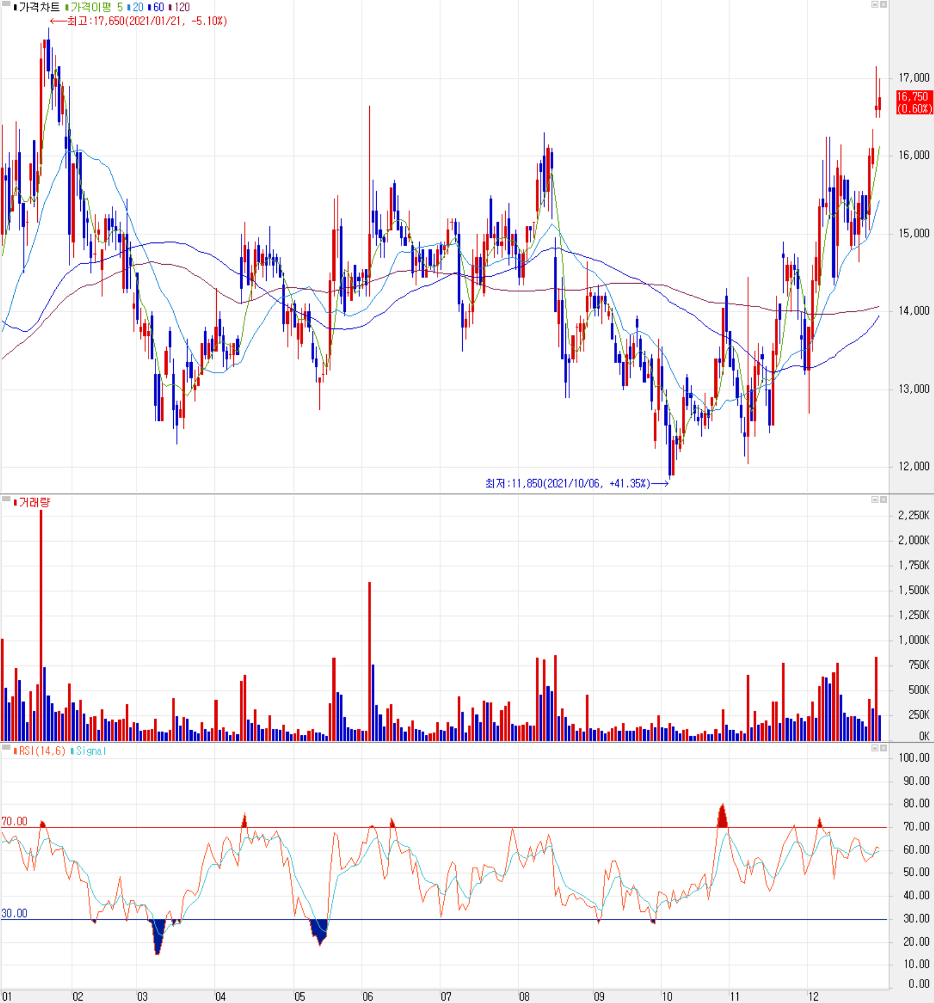
Task: Click the 16,000 price axis label
Action: coord(914,155)
